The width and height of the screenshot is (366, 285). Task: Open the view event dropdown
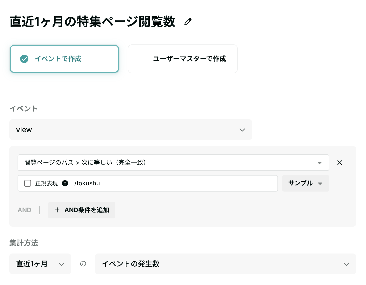[x=131, y=130]
